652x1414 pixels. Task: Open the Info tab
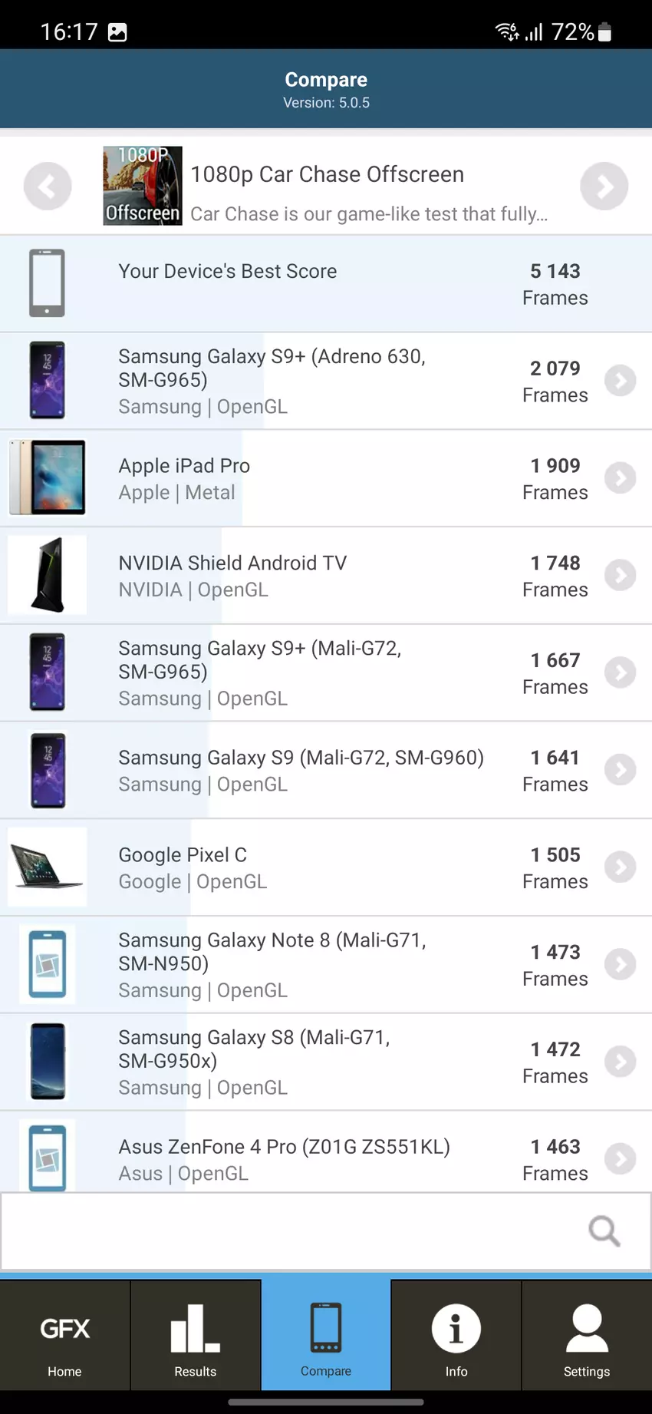(456, 1338)
